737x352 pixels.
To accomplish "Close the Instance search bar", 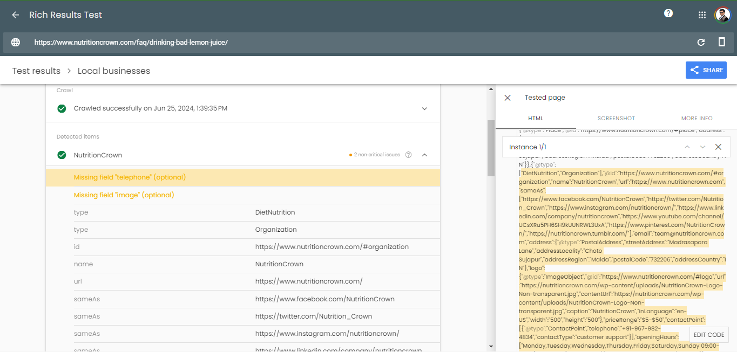I will click(x=718, y=147).
